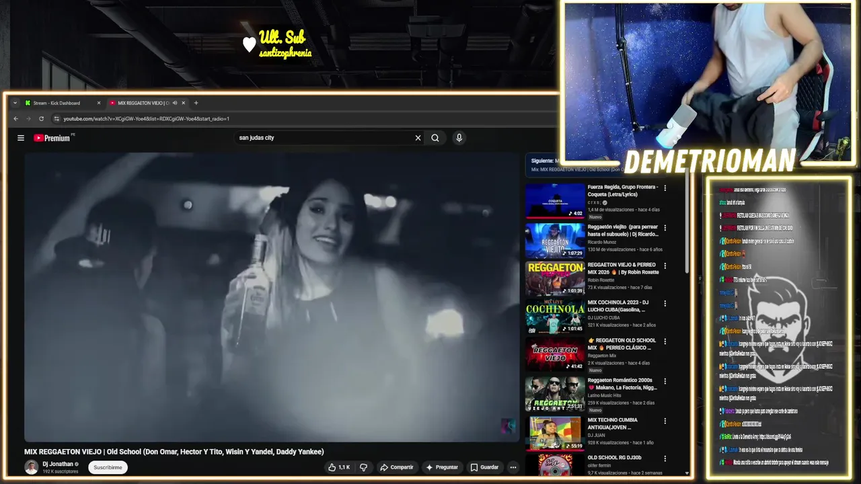Start voice search with the microphone icon
The width and height of the screenshot is (861, 484).
459,138
